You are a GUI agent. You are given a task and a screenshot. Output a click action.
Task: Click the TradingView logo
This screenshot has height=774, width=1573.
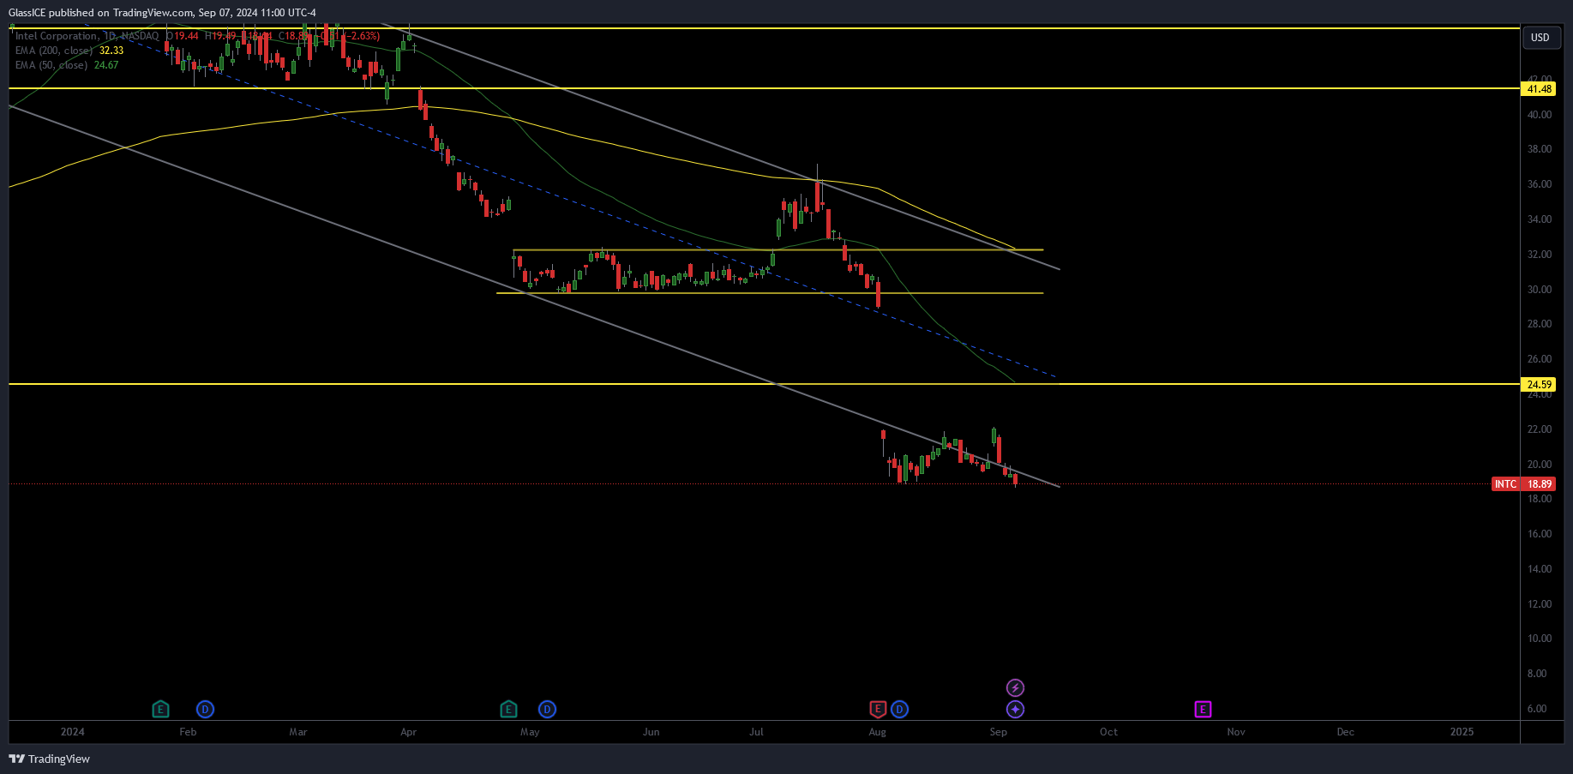point(49,759)
